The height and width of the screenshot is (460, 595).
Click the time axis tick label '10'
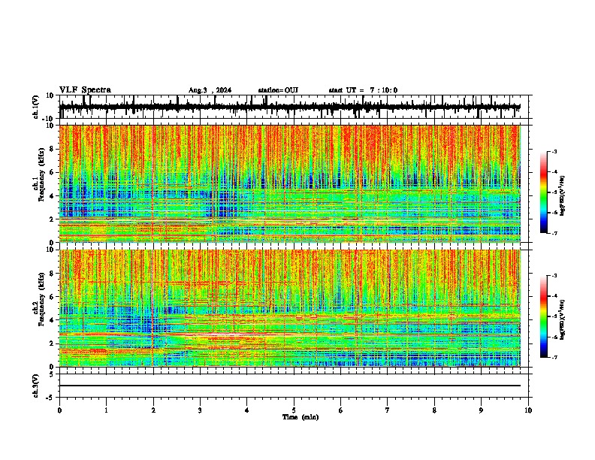tap(528, 410)
